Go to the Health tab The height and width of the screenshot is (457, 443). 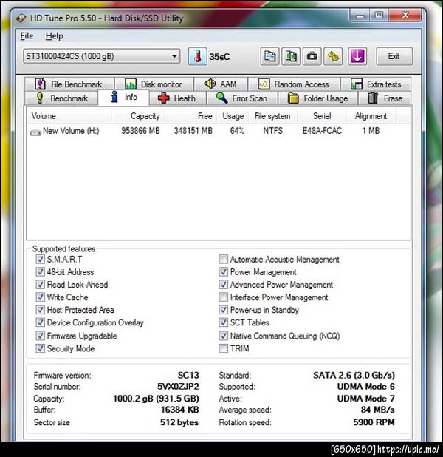click(177, 98)
